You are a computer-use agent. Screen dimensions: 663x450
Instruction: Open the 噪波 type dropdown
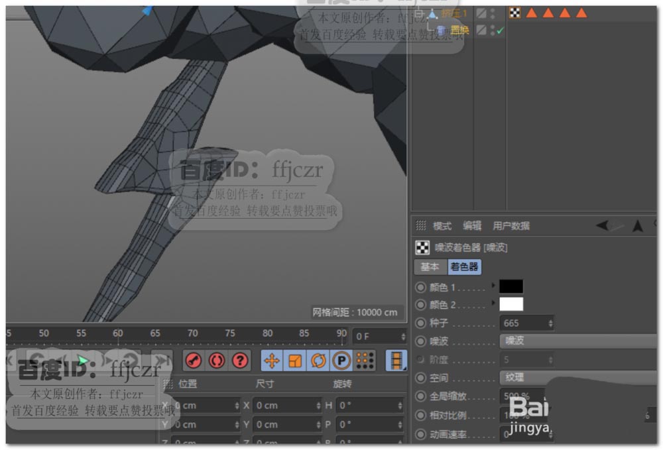point(577,341)
